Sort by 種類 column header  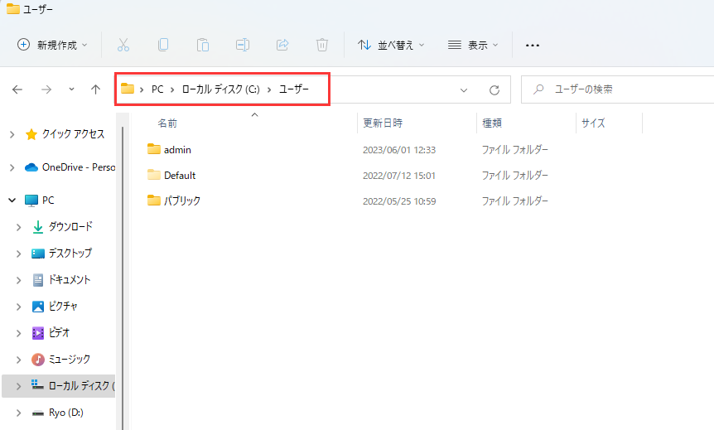492,123
